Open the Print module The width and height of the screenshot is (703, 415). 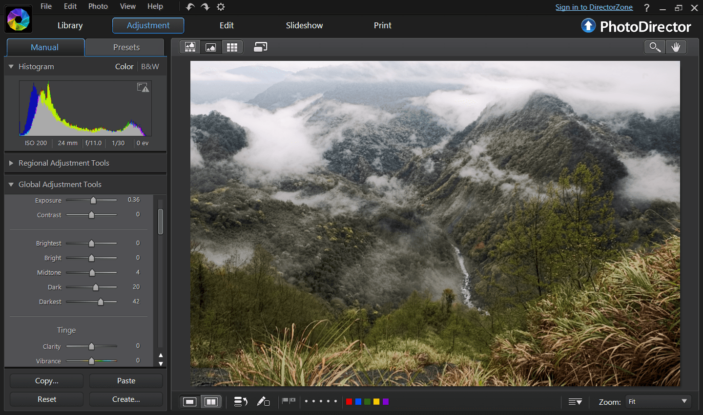pyautogui.click(x=383, y=25)
